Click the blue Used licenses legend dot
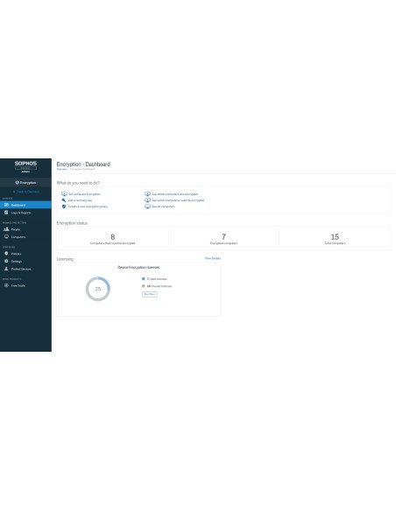 (143, 278)
